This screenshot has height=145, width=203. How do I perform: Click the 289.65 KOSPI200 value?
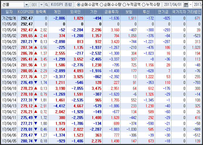pyautogui.click(x=27, y=36)
